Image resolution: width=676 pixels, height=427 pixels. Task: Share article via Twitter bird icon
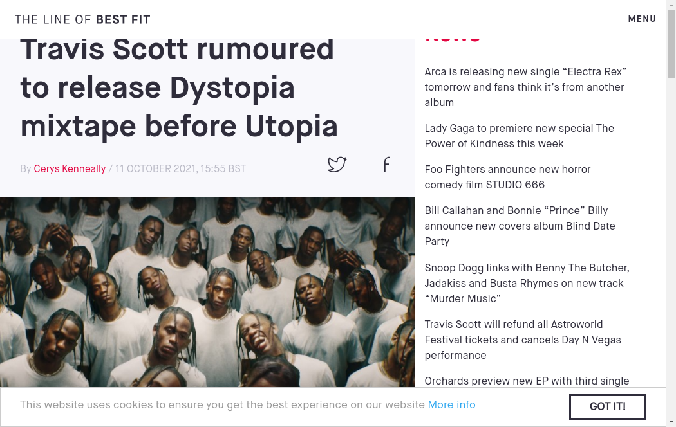pyautogui.click(x=337, y=165)
